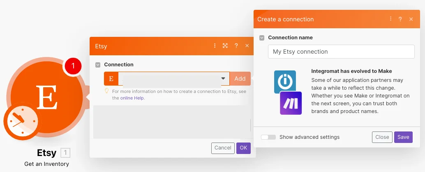Open help in the Etsy dialog header
Viewport: 425px width, 172px height.
(236, 45)
